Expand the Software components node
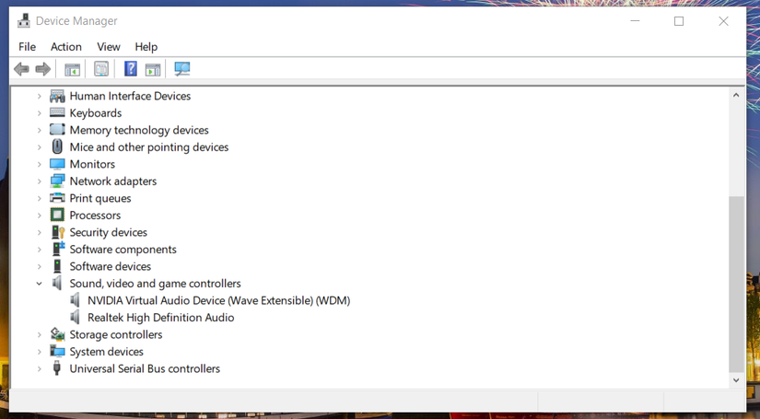This screenshot has width=760, height=419. (40, 250)
